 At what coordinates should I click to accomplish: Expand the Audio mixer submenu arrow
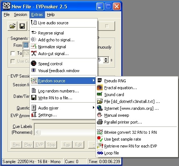click(x=93, y=107)
